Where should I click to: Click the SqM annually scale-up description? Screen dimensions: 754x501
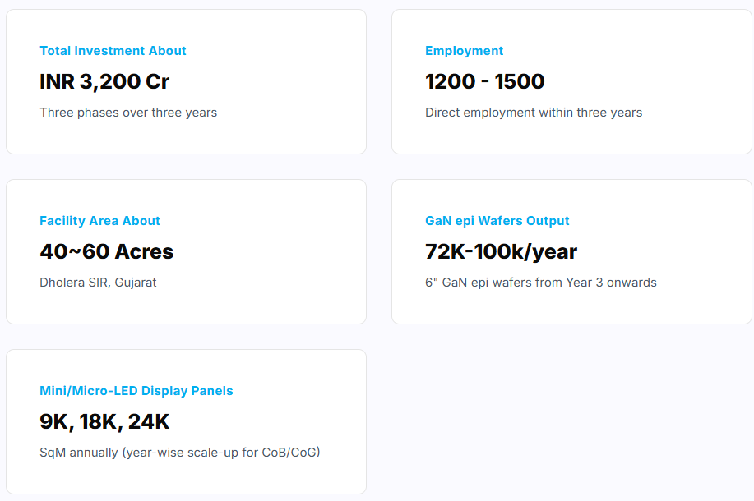180,453
